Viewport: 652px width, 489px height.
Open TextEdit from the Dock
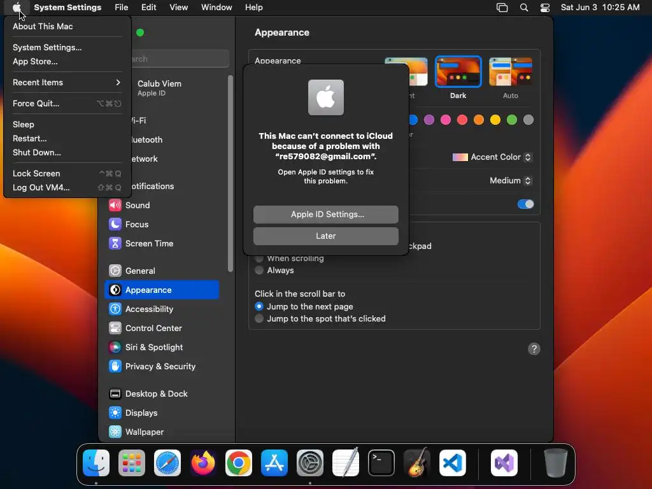point(346,463)
